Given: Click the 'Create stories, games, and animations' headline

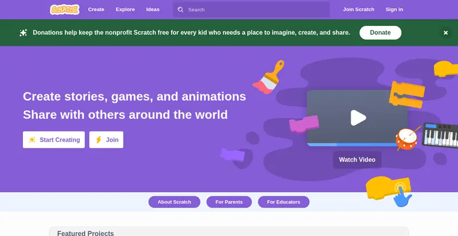Looking at the screenshot, I should pyautogui.click(x=135, y=97).
